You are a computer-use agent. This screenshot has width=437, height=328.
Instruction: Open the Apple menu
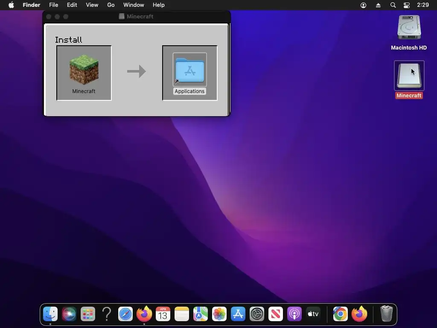[11, 5]
